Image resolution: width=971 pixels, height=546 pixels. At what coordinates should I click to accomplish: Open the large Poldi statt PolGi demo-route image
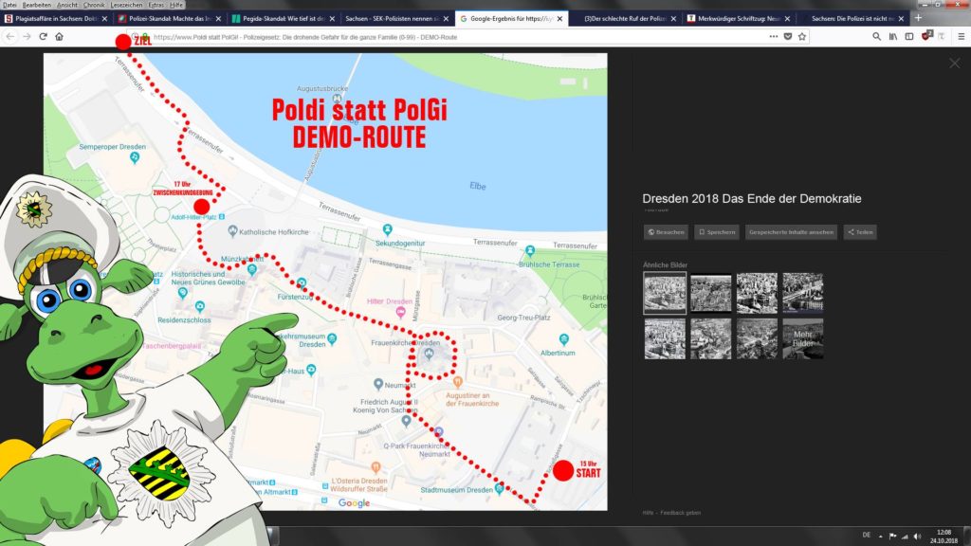(325, 282)
